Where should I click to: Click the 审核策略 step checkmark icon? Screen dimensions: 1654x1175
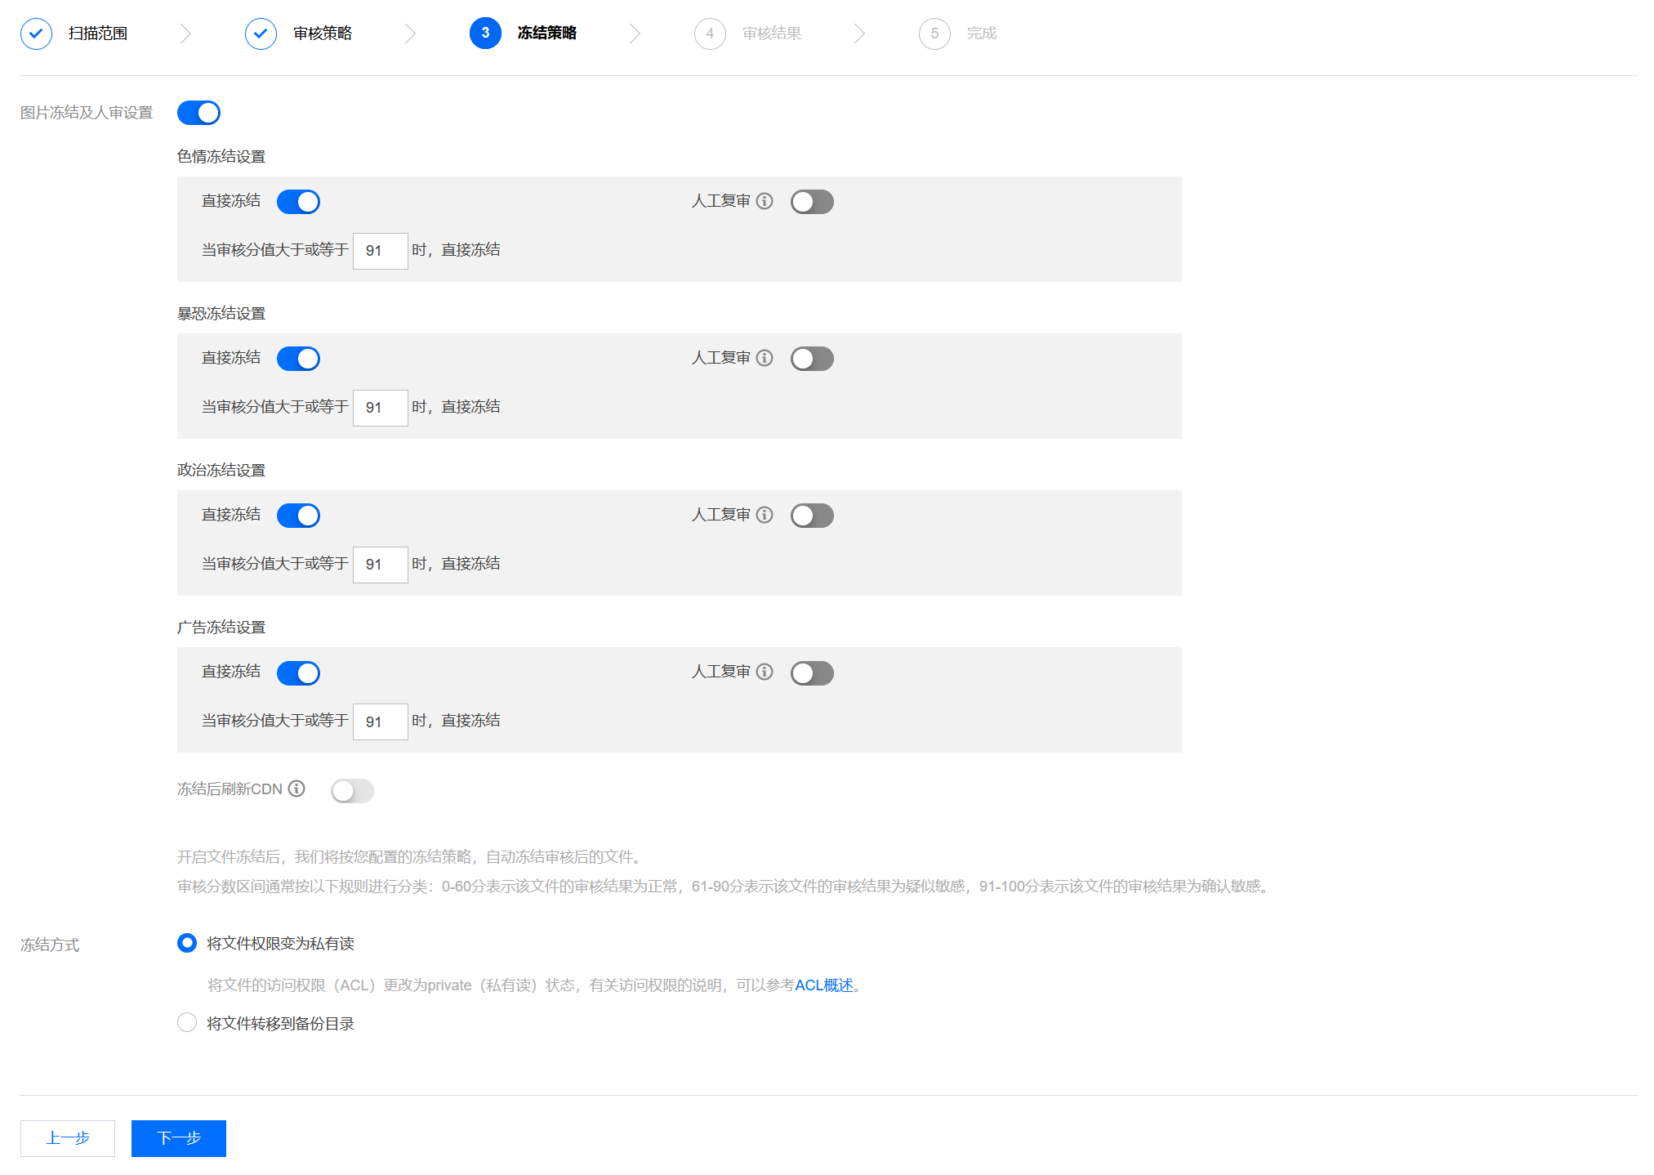point(261,34)
